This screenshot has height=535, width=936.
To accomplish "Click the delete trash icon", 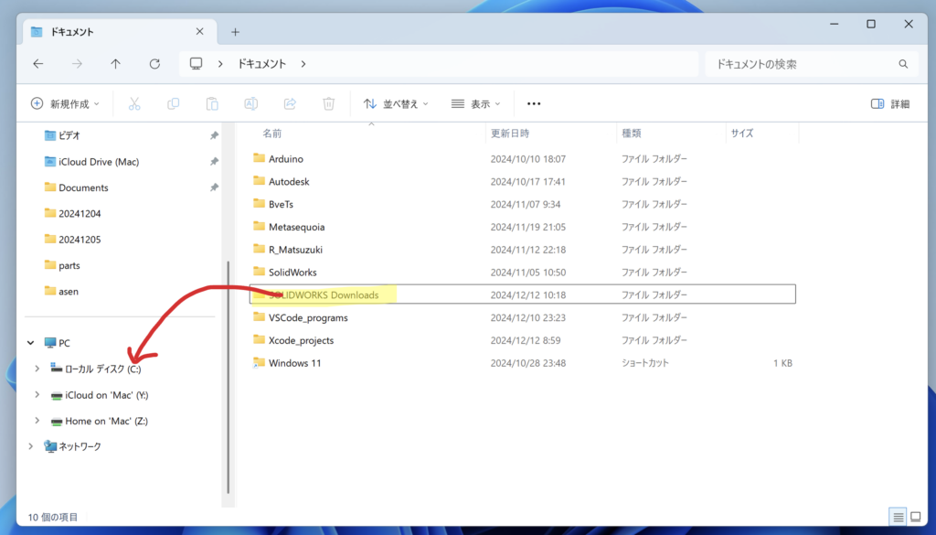I will 329,104.
